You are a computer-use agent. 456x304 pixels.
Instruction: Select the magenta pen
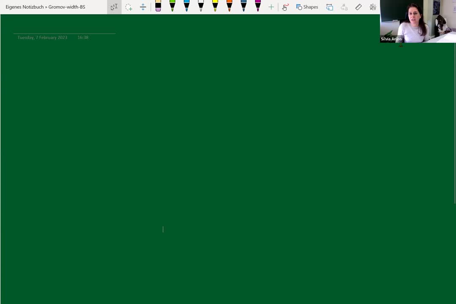(258, 6)
